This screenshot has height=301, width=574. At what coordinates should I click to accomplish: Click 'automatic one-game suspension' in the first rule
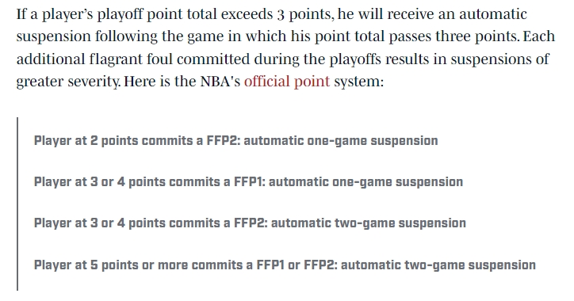point(341,141)
